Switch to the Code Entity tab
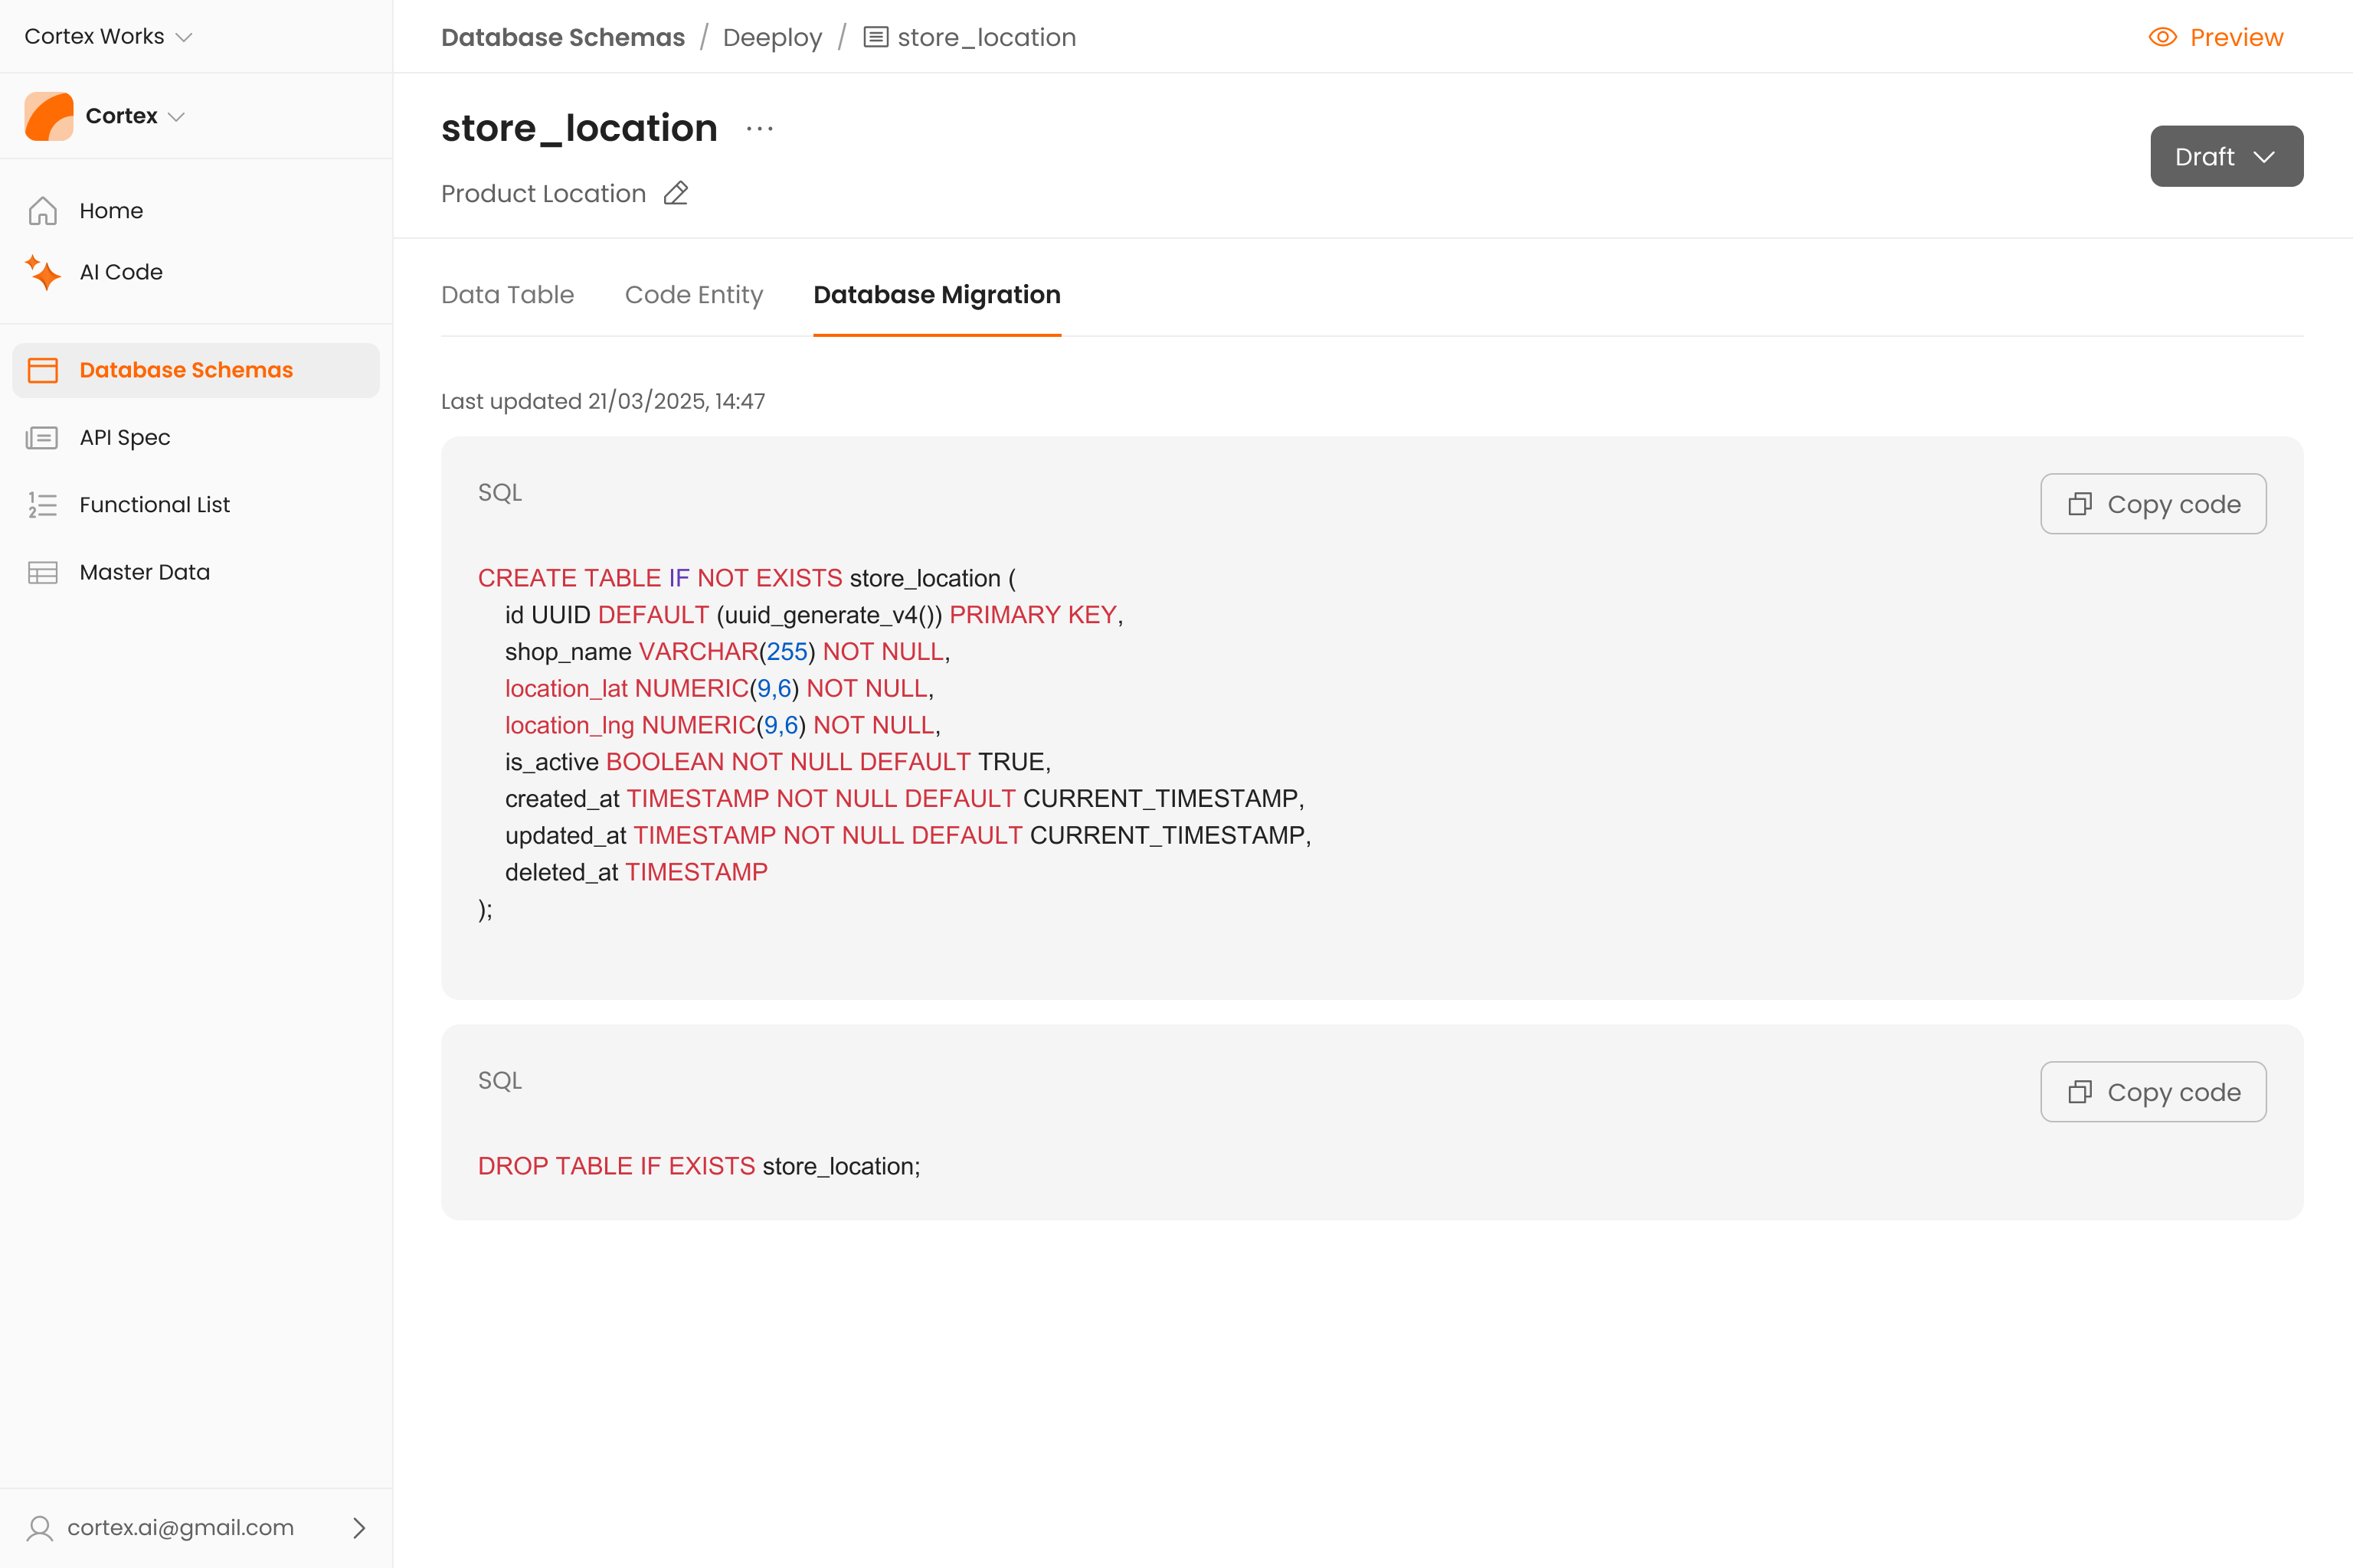 click(x=693, y=295)
